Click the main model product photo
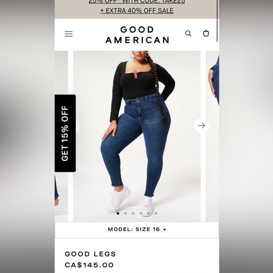Image resolution: width=273 pixels, height=273 pixels. coord(136,136)
